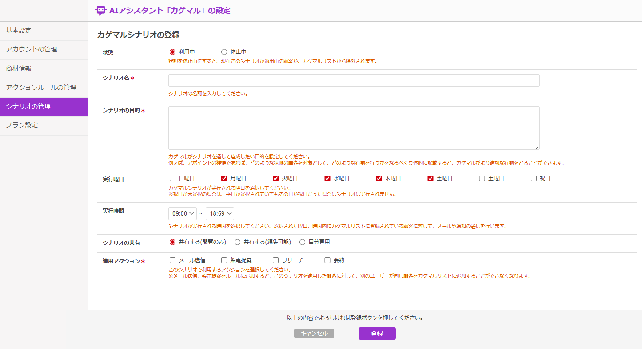Uncheck the 金曜日 checkbox
Viewport: 642px width, 349px height.
click(430, 179)
